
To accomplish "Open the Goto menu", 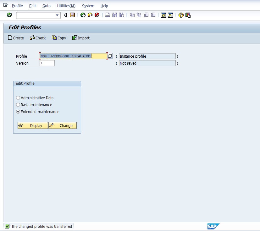I will pyautogui.click(x=46, y=6).
